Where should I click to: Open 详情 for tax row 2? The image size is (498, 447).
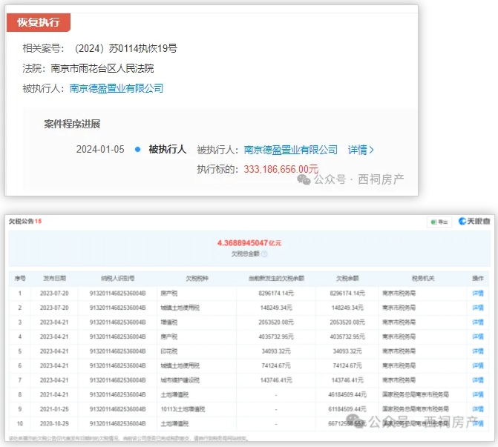coord(477,306)
